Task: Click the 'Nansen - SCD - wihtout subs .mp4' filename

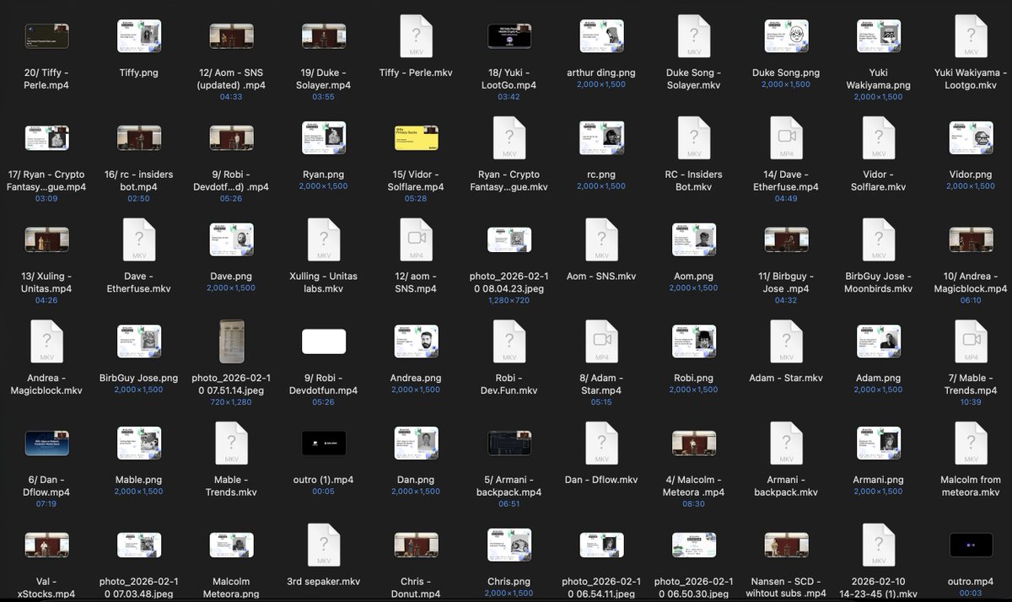Action: (786, 588)
